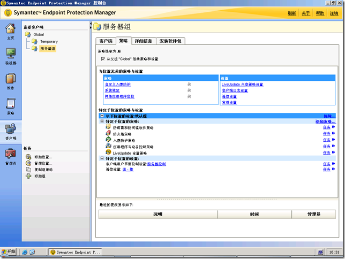Open the 服务器控制 link

(x=156, y=164)
